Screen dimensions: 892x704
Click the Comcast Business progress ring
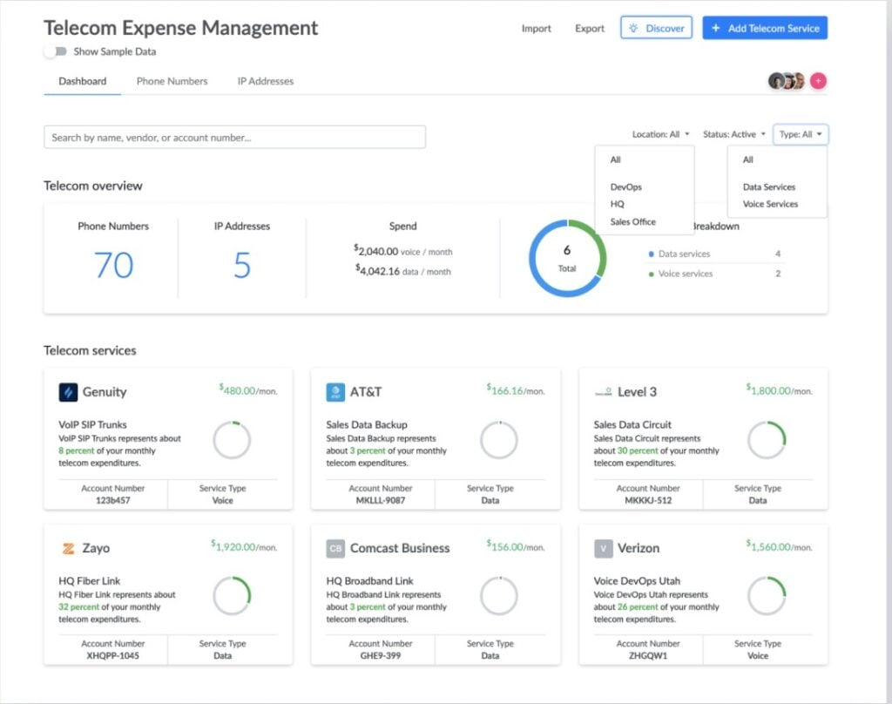click(499, 596)
